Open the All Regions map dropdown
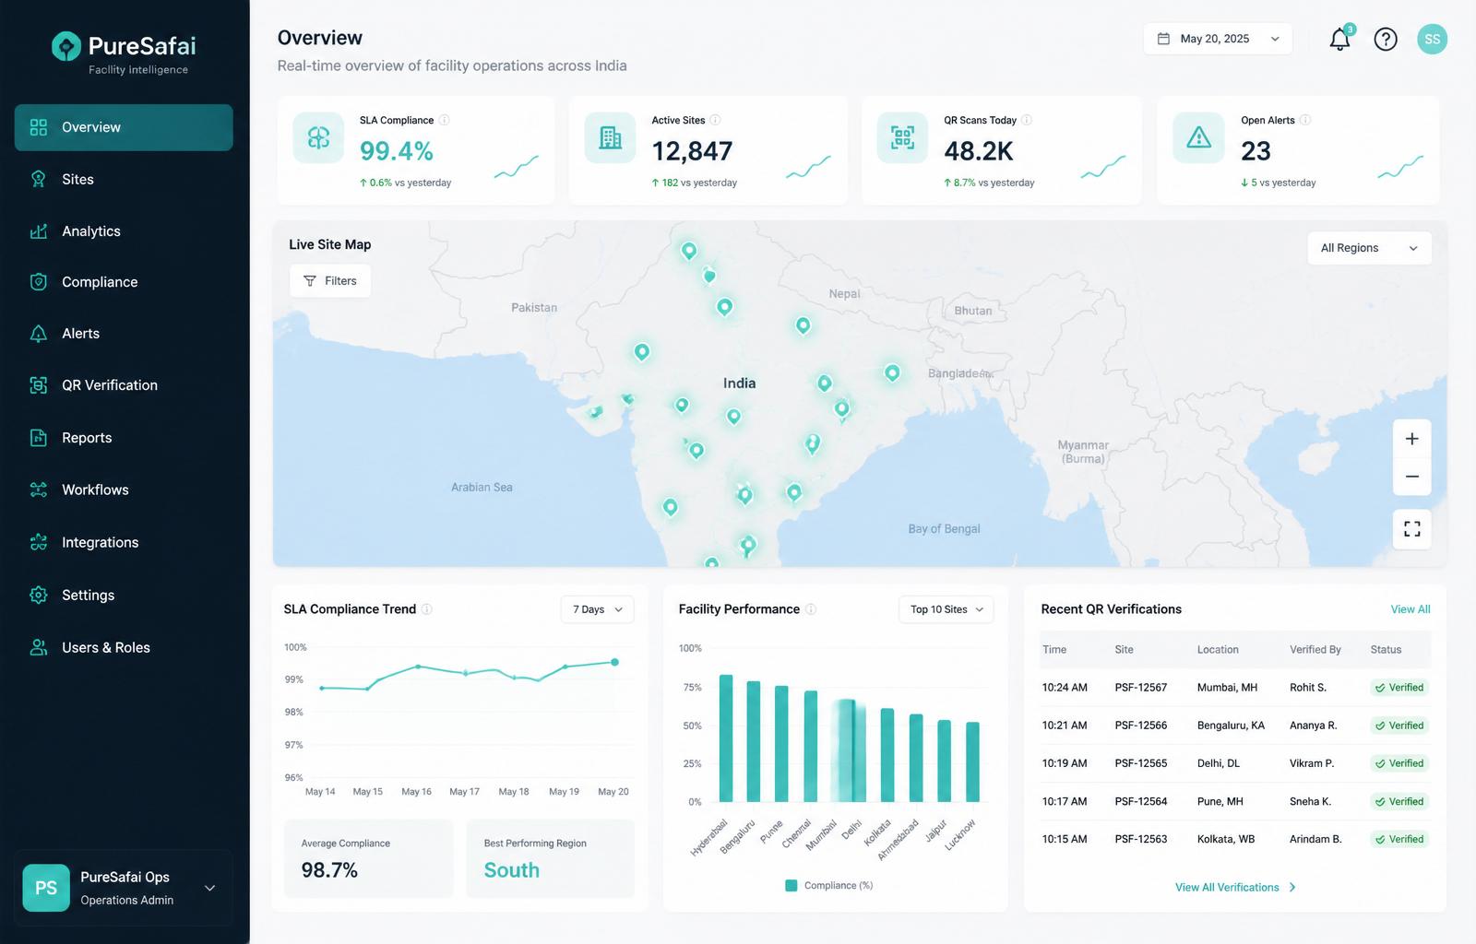The height and width of the screenshot is (944, 1476). (x=1369, y=248)
